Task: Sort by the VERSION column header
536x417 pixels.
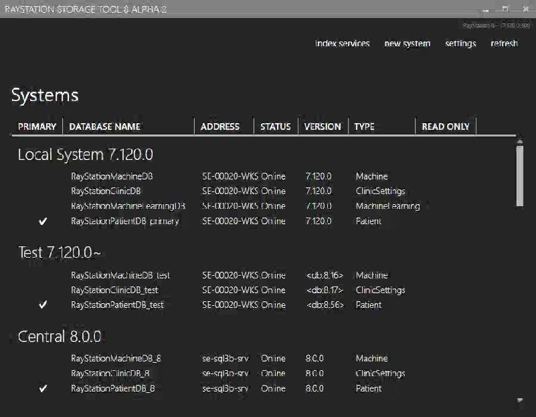Action: tap(323, 127)
